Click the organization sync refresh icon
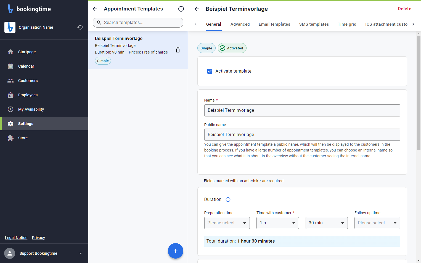The image size is (421, 263). [80, 27]
